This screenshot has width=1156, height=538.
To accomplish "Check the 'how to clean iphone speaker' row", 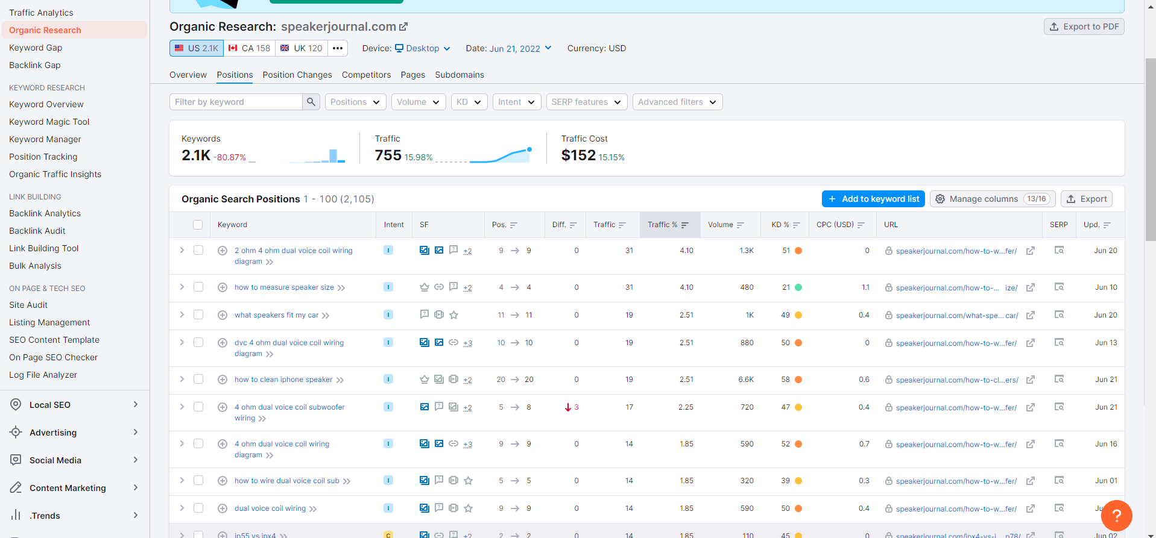I will click(198, 379).
